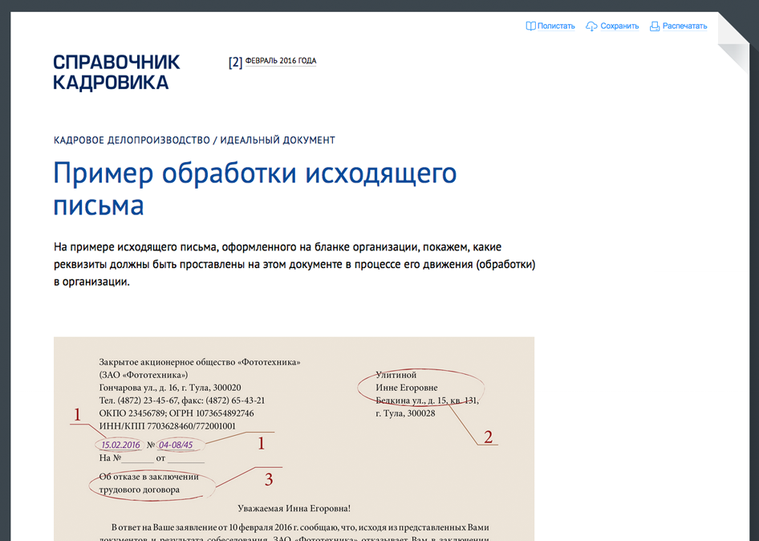This screenshot has height=541, width=759.
Task: Click the ИНН/КПП 7703628460/772001001 line
Action: click(x=168, y=426)
